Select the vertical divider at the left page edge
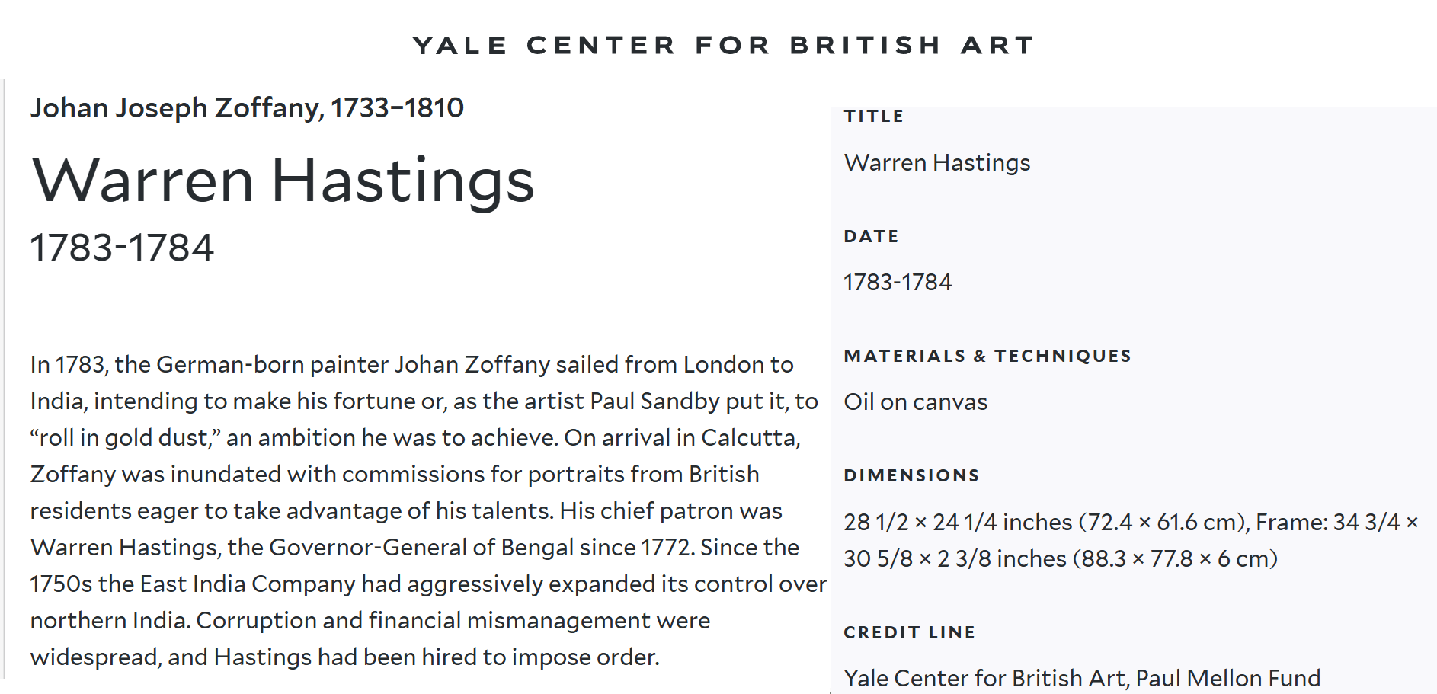Screen dimensions: 1437x694 coord(4,379)
